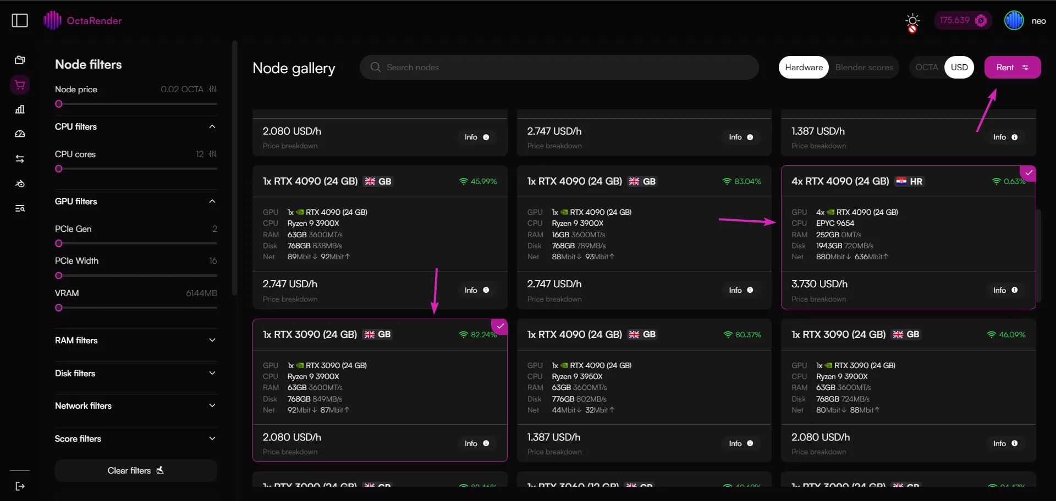1056x501 pixels.
Task: Open Info for the 4x RTX 4090 card
Action: pyautogui.click(x=1005, y=290)
